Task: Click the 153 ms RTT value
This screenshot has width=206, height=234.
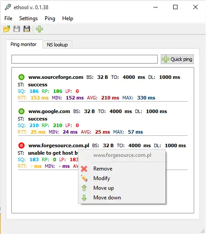Action: [x=39, y=98]
